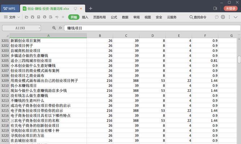
Task: Select column D header
Action: click(x=153, y=36)
